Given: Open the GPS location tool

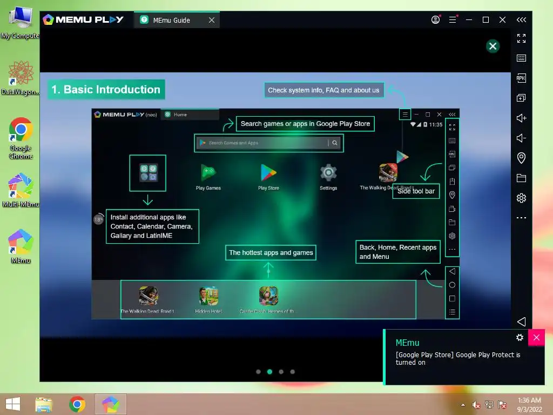Looking at the screenshot, I should click(521, 158).
